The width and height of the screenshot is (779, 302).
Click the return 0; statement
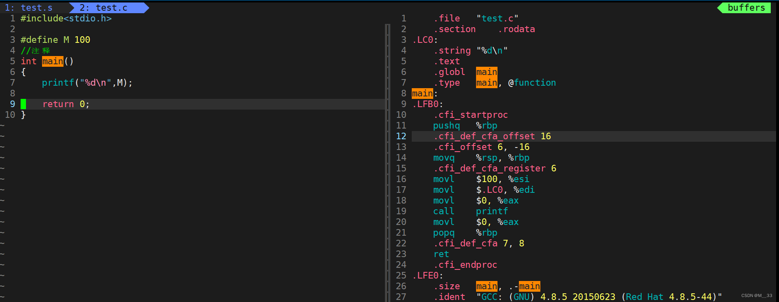(x=66, y=104)
